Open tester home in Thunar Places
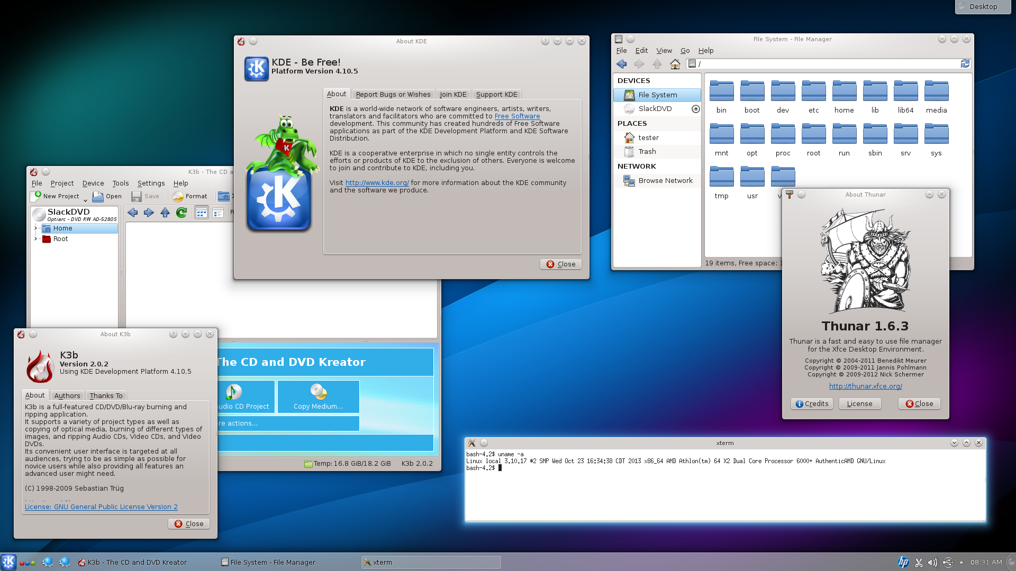Screen dimensions: 1016x571 (657, 137)
